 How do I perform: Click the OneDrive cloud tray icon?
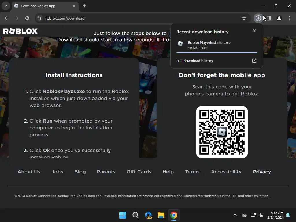click(244, 215)
